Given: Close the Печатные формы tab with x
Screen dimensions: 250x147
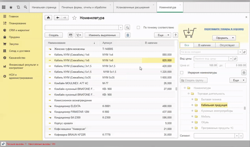Looking at the screenshot, I should (x=110, y=5).
